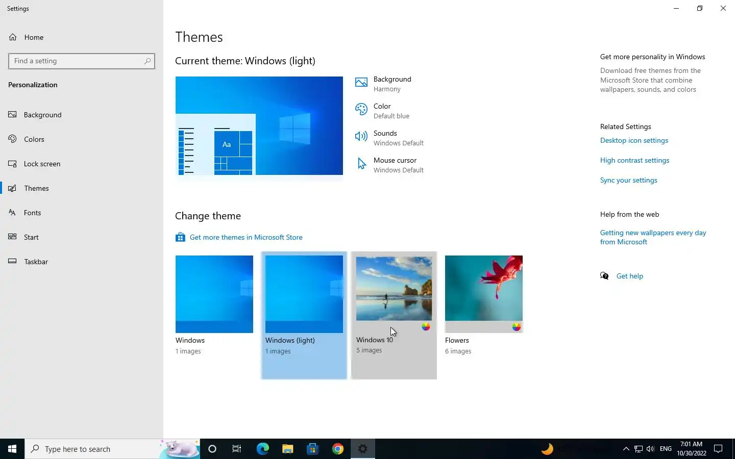Click the color wheel on the Flowers theme
Image resolution: width=735 pixels, height=459 pixels.
(x=517, y=327)
